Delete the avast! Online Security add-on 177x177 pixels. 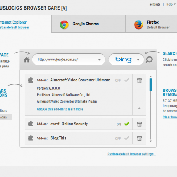(x=139, y=124)
